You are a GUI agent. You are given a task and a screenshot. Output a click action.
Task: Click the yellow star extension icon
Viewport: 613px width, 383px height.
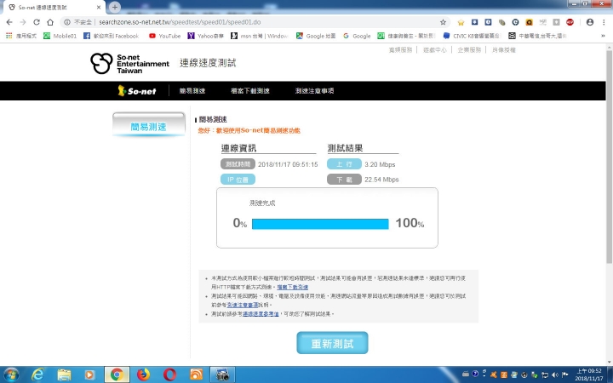(x=461, y=22)
